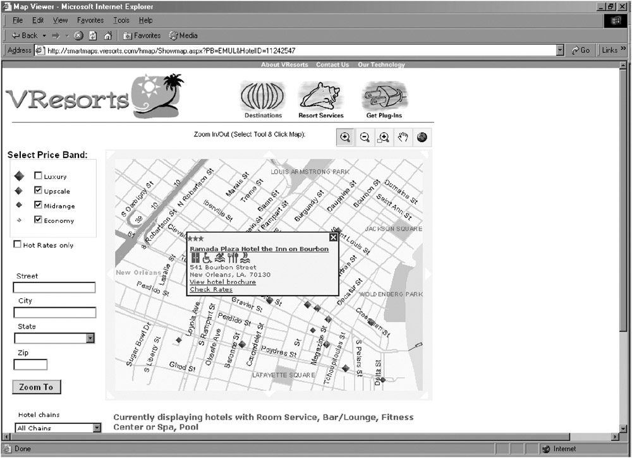632x458 pixels.
Task: Expand the Links toolbar chevron
Action: (624, 49)
